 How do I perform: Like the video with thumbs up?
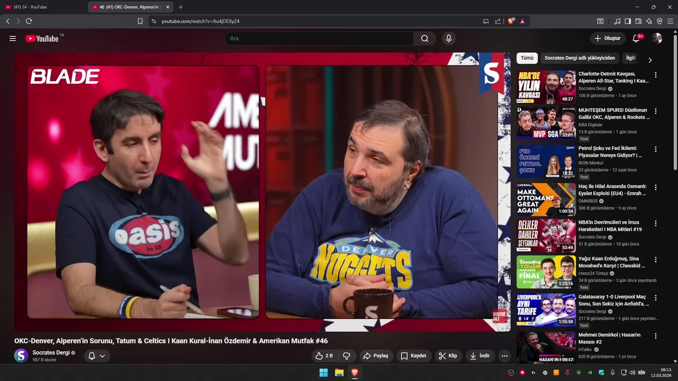tap(324, 356)
